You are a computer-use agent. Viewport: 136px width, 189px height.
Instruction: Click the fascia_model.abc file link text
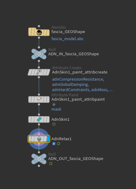(68, 39)
